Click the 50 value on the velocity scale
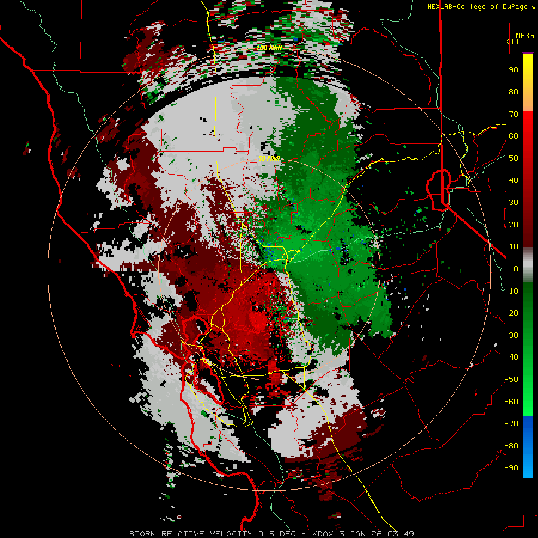The height and width of the screenshot is (538, 538). pos(513,158)
